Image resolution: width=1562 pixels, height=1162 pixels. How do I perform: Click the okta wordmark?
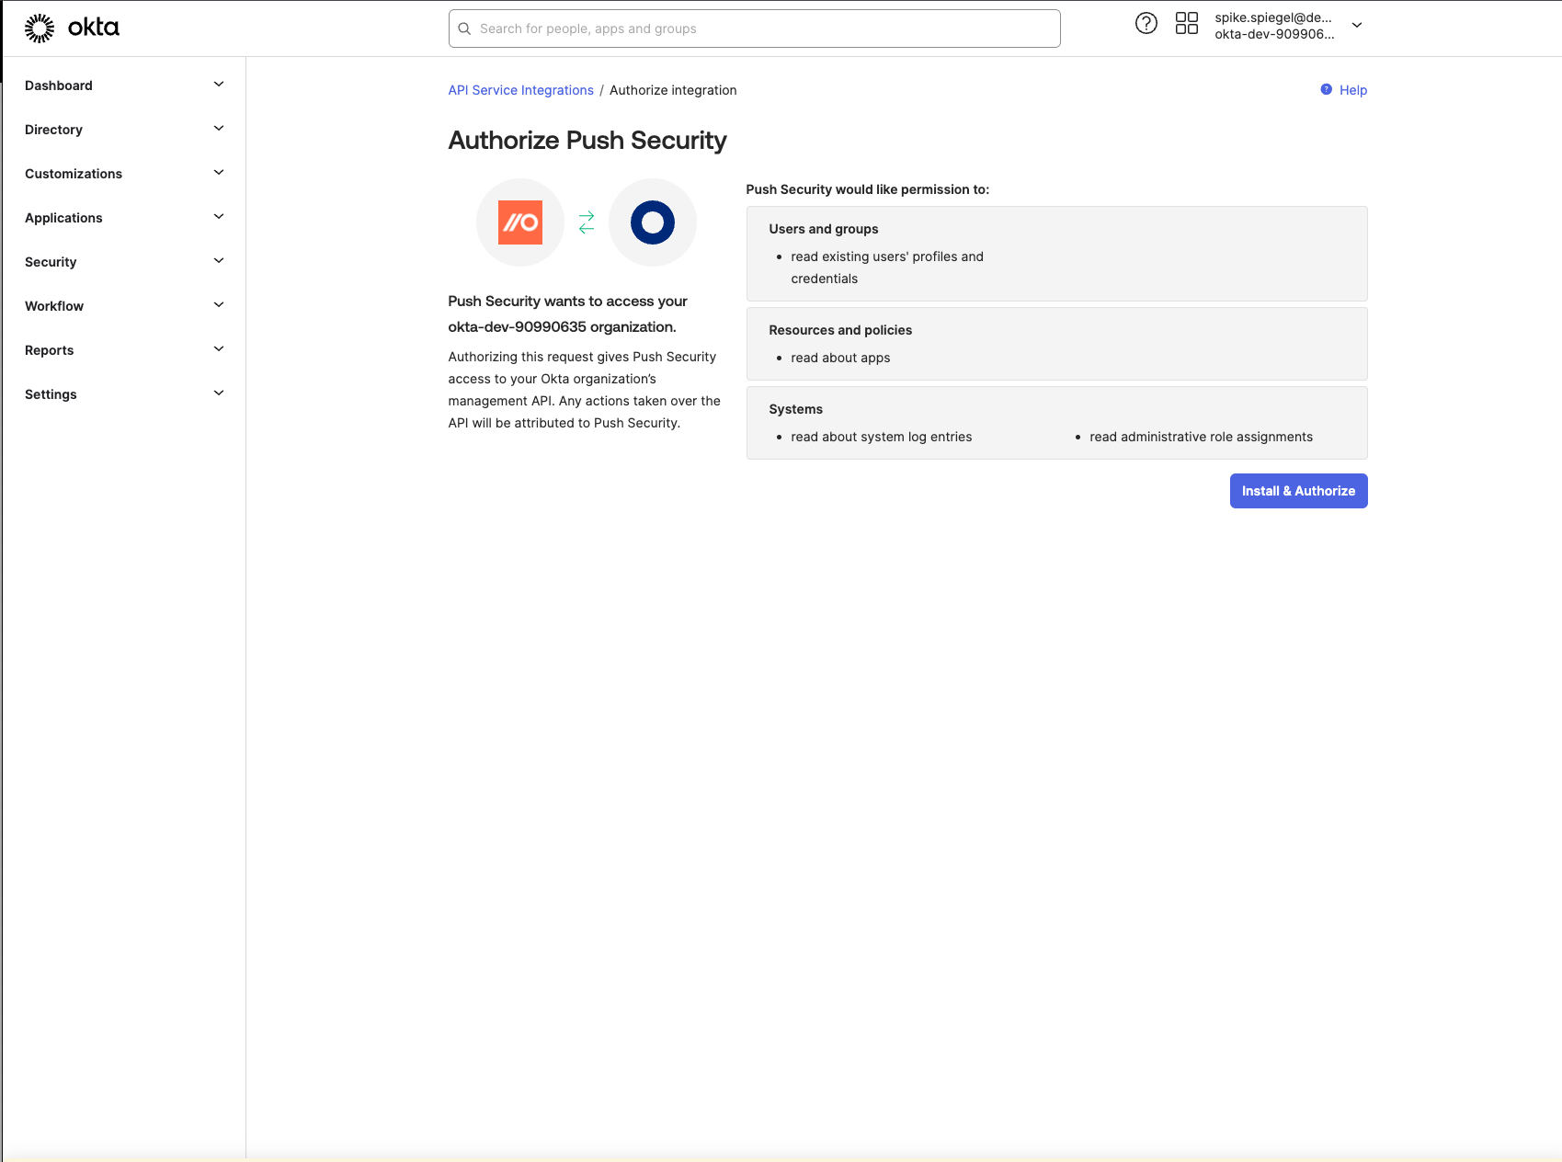[x=94, y=28]
